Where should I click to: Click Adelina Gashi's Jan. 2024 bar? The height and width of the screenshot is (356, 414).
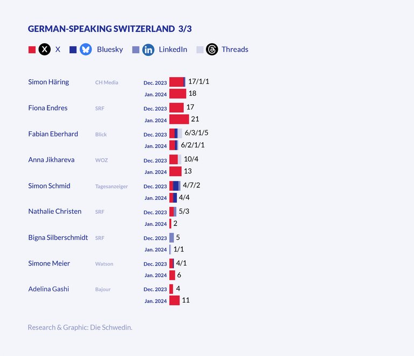coord(174,301)
